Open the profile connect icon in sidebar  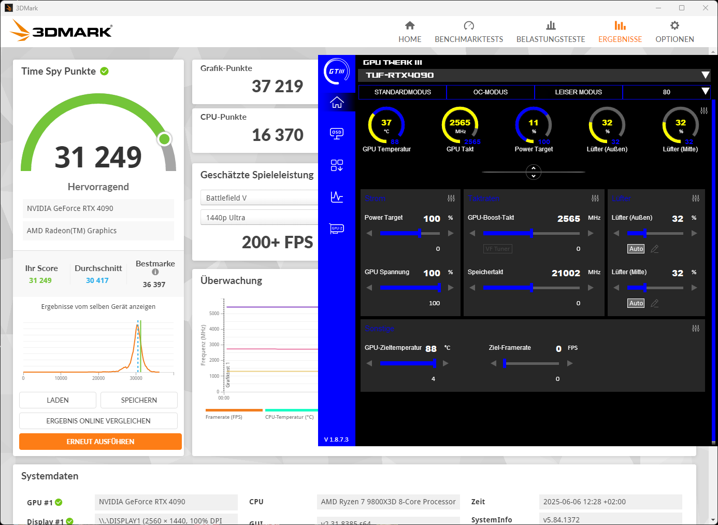(x=337, y=165)
